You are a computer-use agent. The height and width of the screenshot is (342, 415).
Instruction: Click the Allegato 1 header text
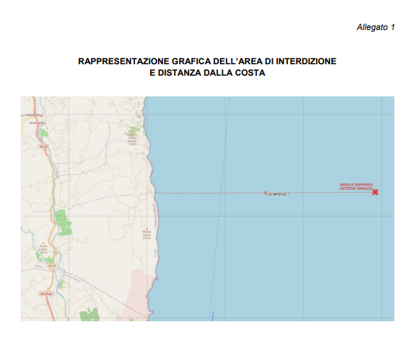point(375,27)
